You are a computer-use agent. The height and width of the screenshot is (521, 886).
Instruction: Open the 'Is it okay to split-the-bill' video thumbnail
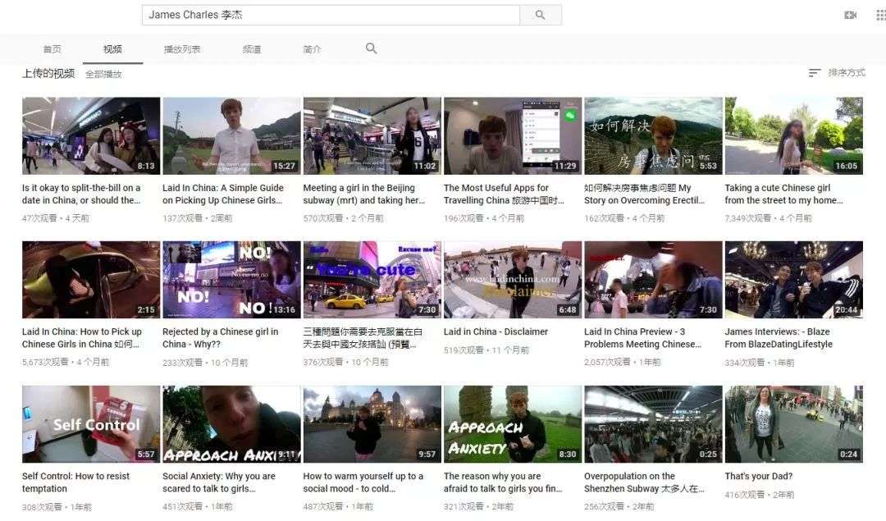click(x=91, y=135)
